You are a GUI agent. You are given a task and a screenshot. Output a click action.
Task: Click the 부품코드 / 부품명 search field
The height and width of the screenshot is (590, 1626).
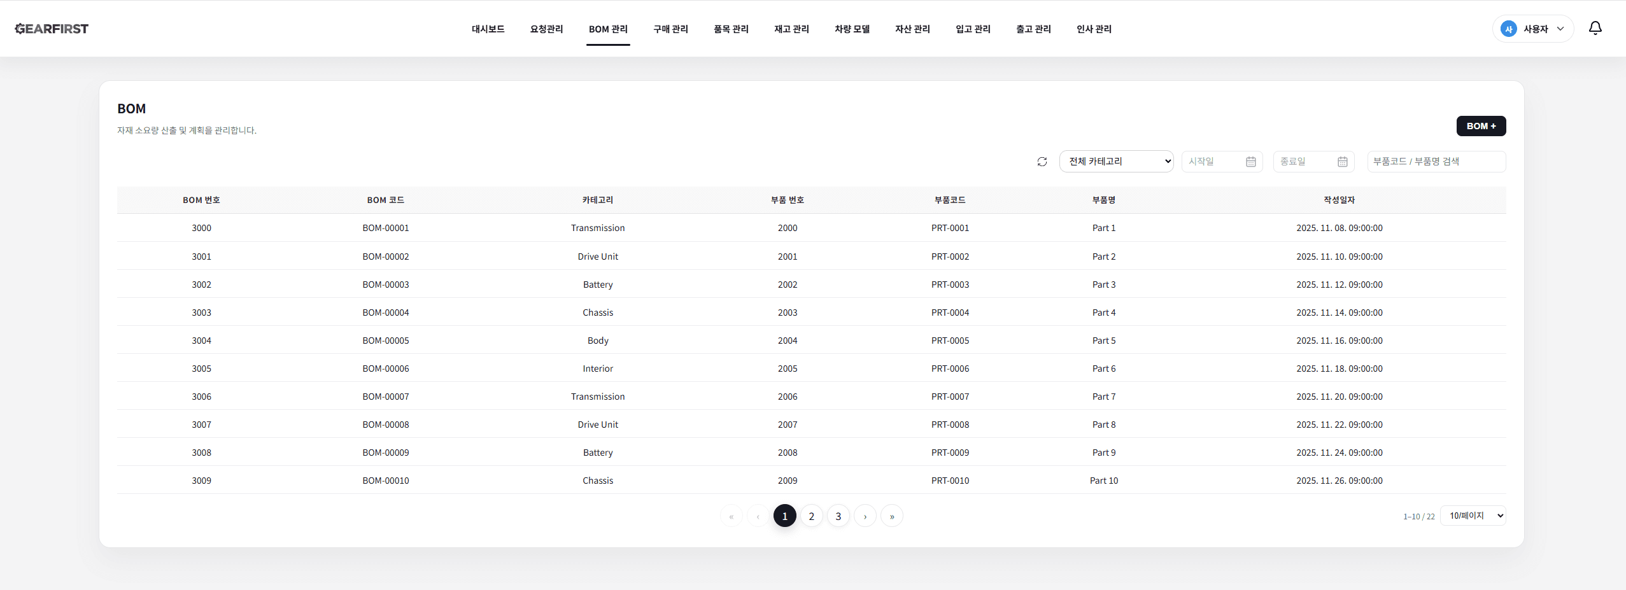point(1436,162)
